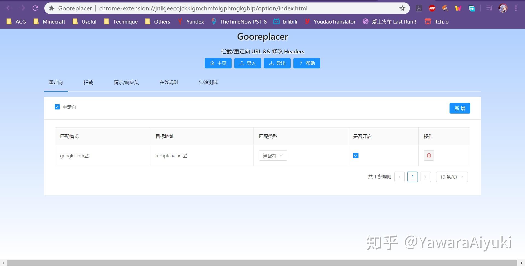Open the ACG bookmarks folder
Viewport: 525px width, 266px height.
16,22
